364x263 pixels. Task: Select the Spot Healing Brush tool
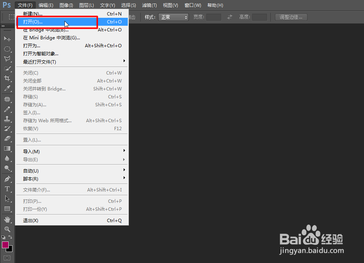click(7, 99)
